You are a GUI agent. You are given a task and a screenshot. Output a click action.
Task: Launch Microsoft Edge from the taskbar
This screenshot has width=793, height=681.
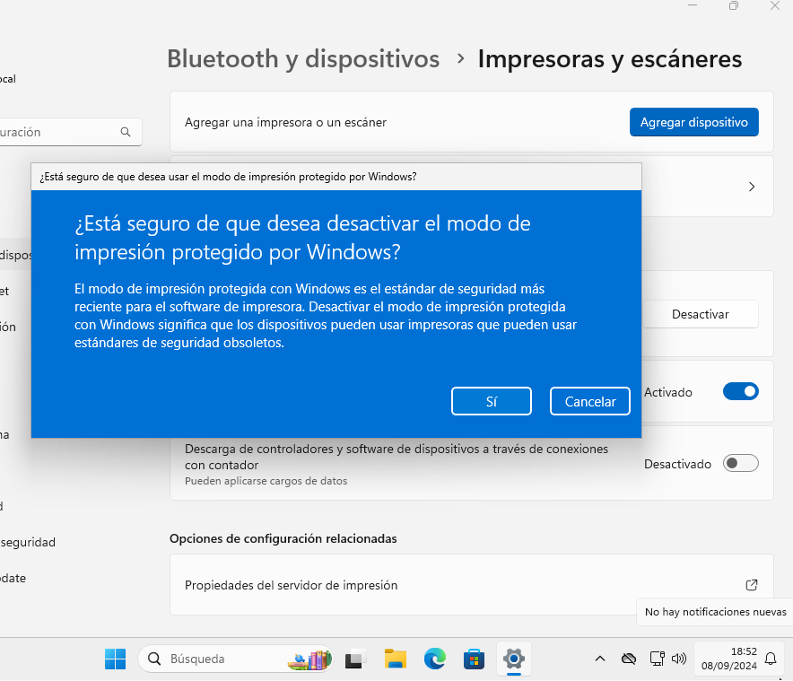pos(434,659)
